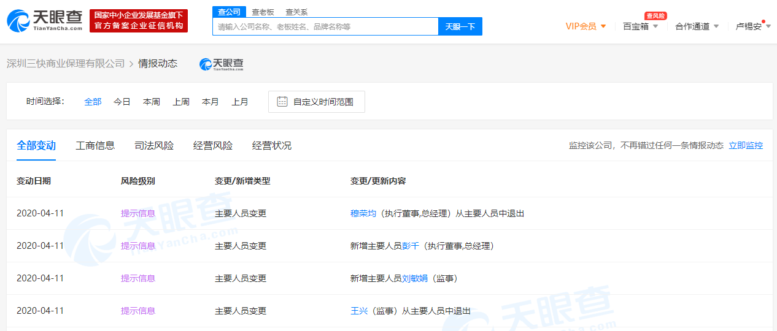Click the 立即监控 link
777x331 pixels.
[746, 145]
